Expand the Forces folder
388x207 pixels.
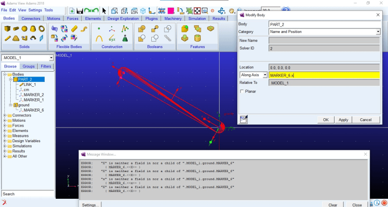[5, 126]
